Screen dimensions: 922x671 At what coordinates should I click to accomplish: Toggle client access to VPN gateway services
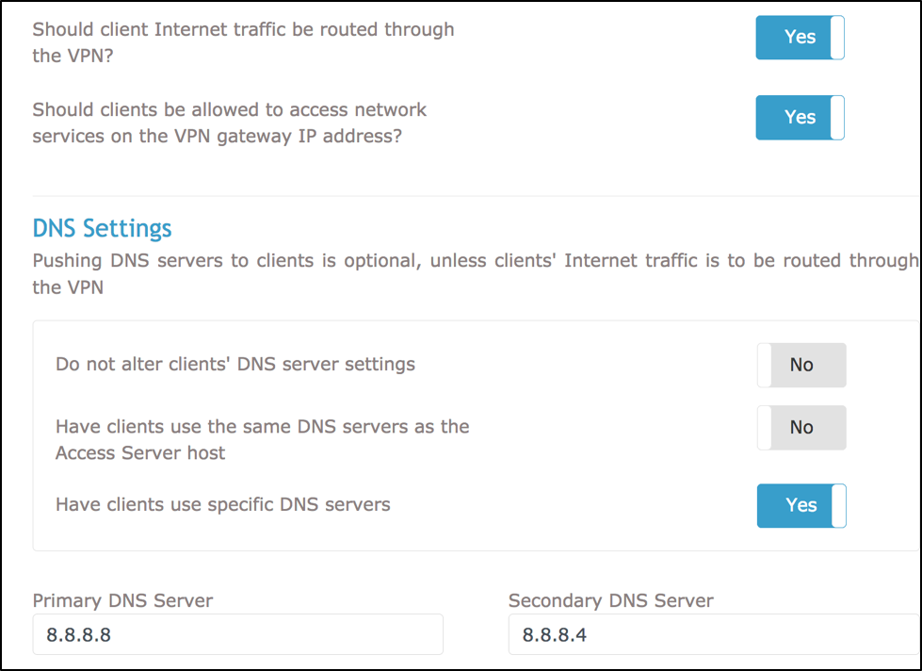(800, 118)
